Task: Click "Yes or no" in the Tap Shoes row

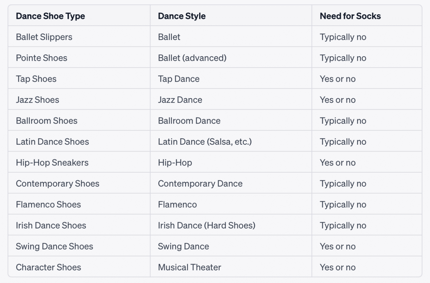Action: click(337, 79)
